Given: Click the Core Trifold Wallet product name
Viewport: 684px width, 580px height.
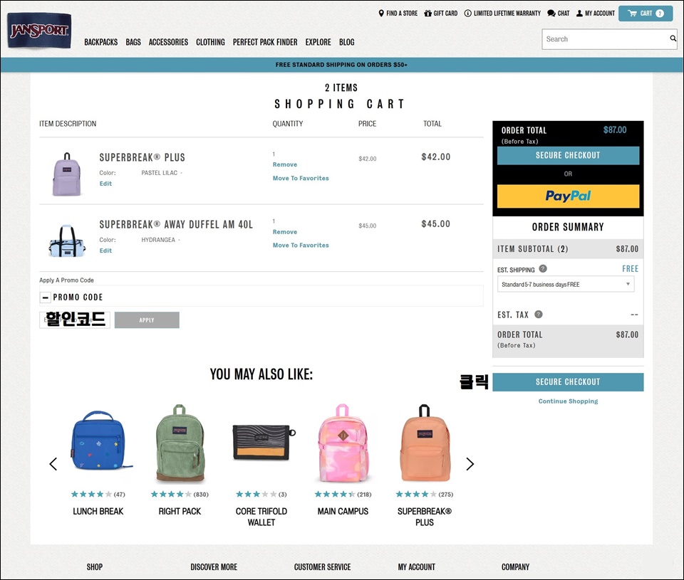Looking at the screenshot, I should click(261, 517).
